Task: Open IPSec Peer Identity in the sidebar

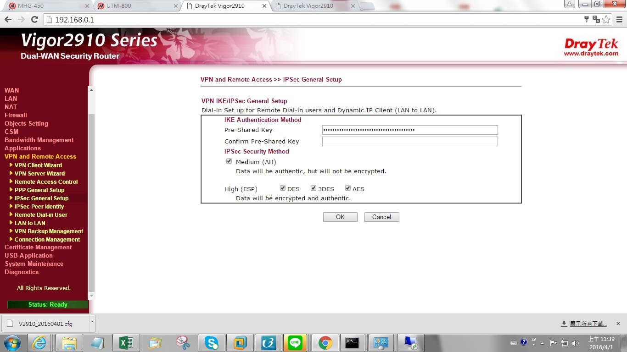Action: (39, 207)
